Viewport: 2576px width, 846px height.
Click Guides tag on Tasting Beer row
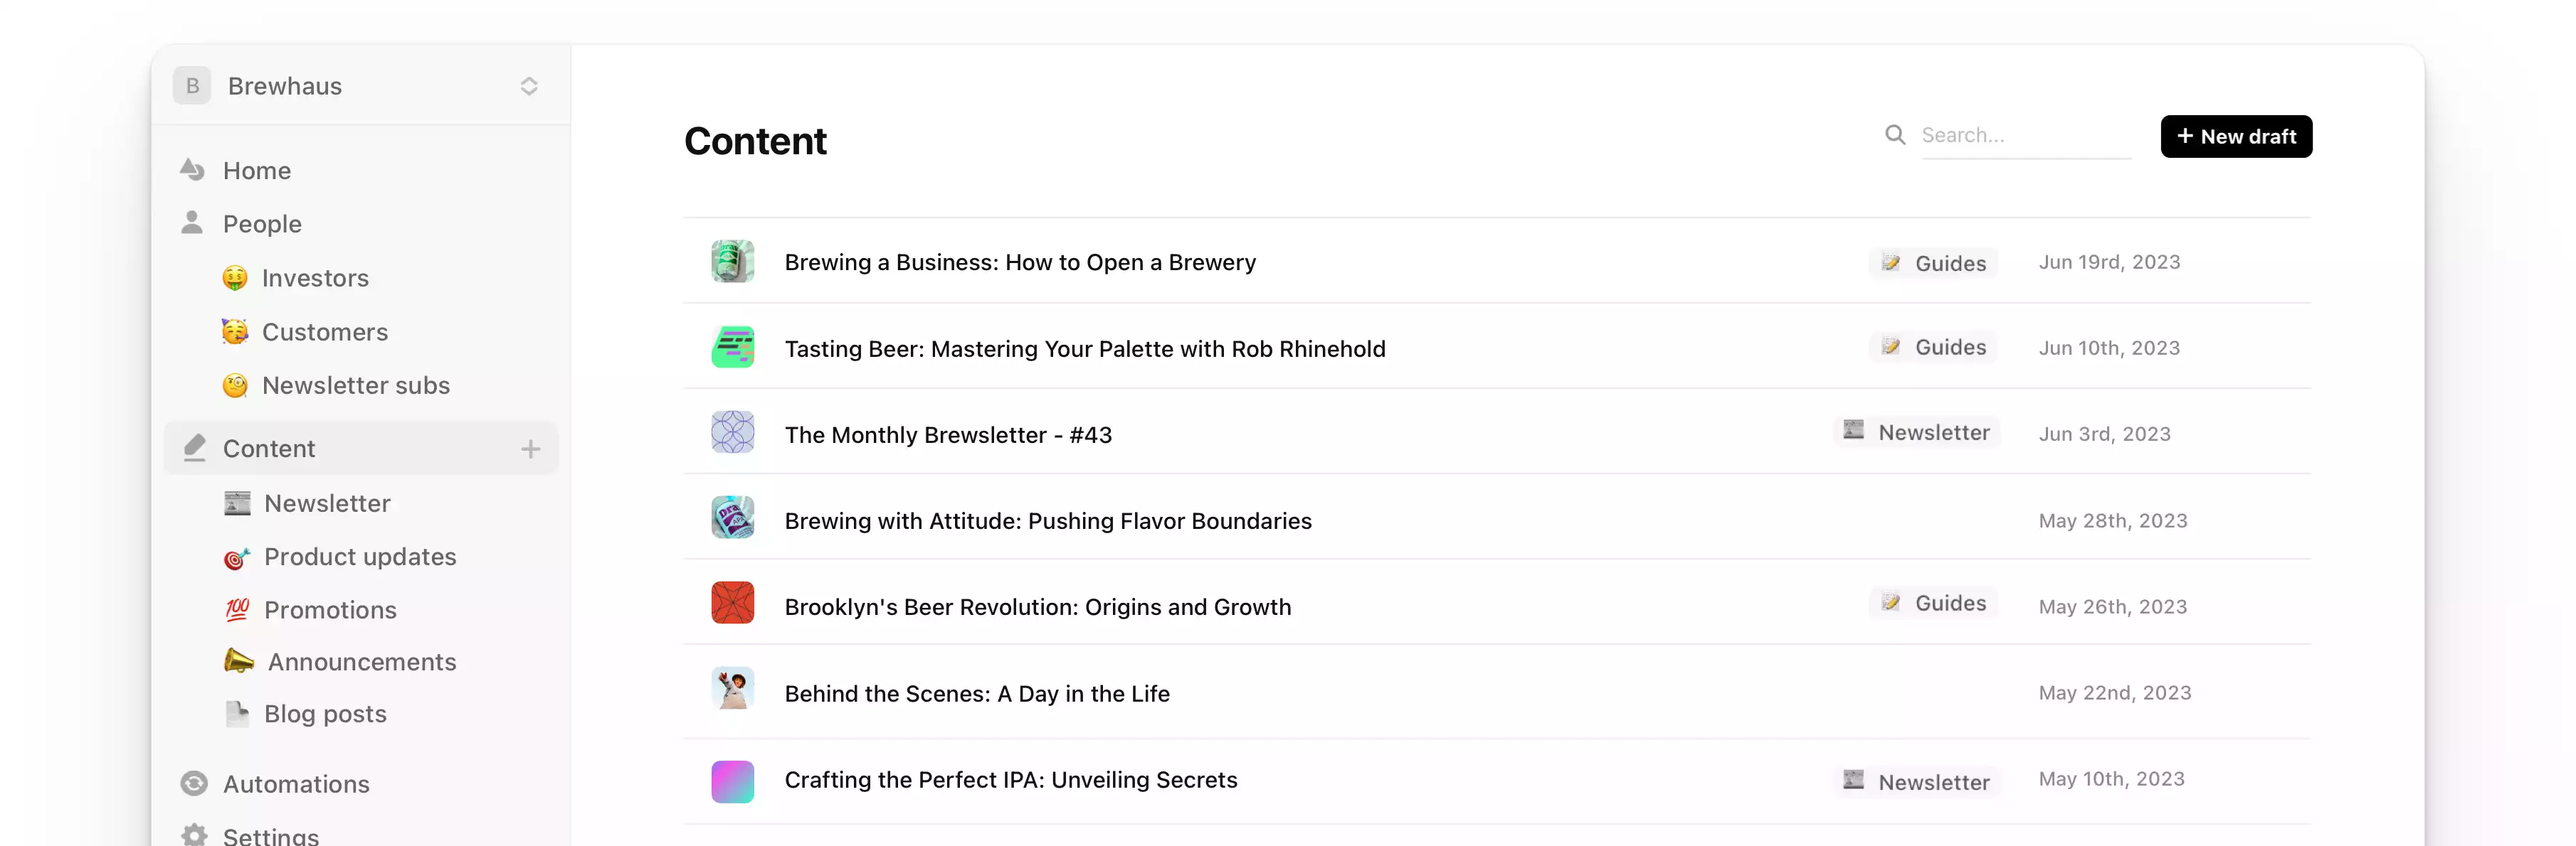tap(1933, 347)
